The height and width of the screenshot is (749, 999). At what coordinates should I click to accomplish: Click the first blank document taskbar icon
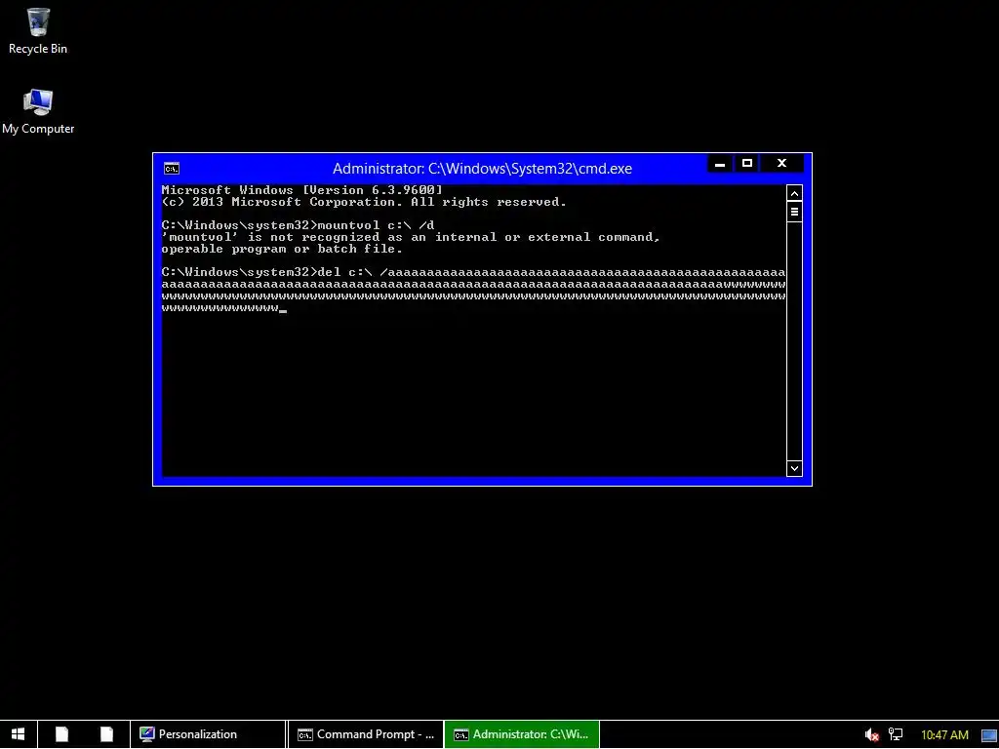coord(61,734)
